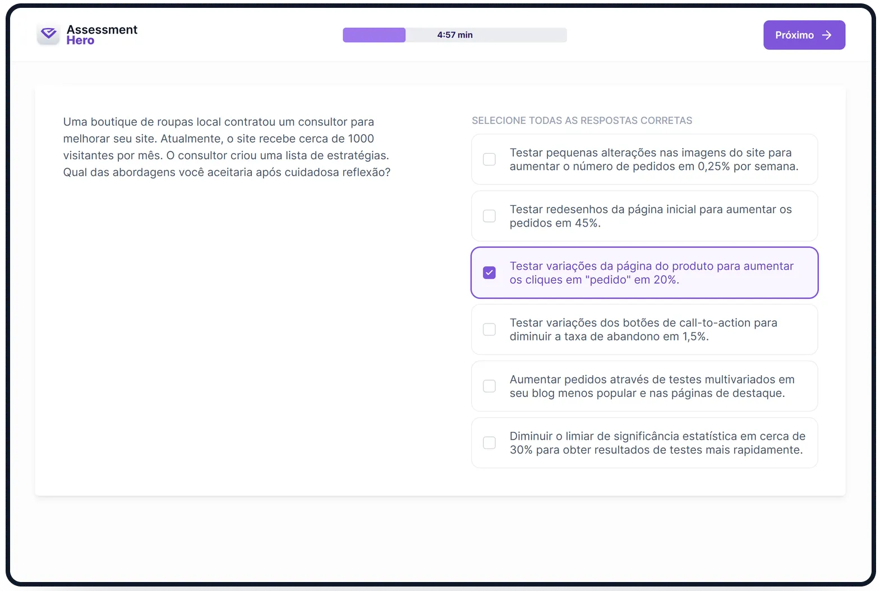The width and height of the screenshot is (880, 591).
Task: Tick the statistical significance threshold checkbox
Action: (490, 443)
